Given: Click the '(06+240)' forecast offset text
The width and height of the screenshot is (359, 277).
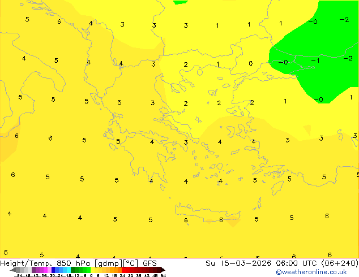Looking at the screenshot, I should pyautogui.click(x=339, y=263).
